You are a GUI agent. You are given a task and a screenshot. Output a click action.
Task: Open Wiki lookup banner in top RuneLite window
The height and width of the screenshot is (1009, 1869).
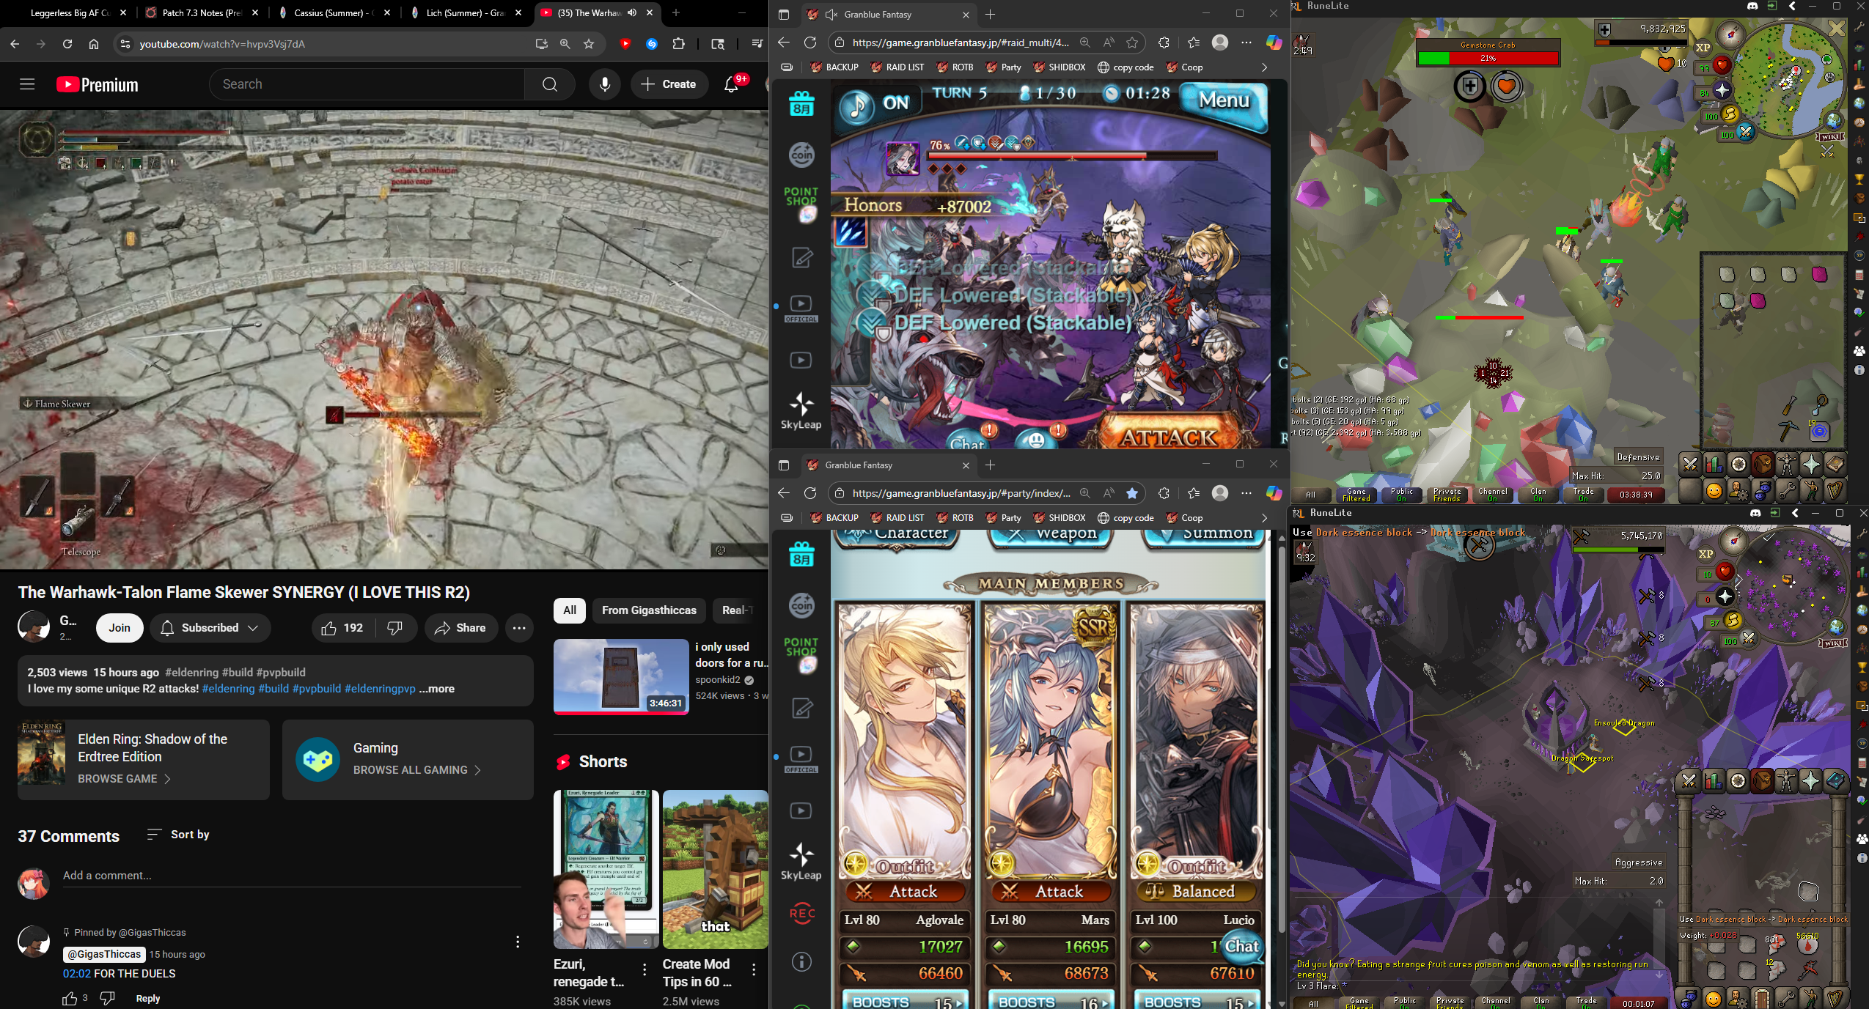(x=1830, y=136)
